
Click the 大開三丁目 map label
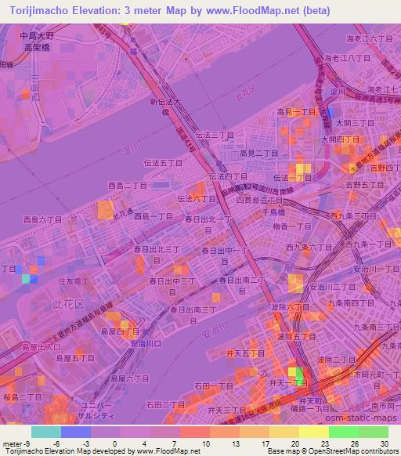pyautogui.click(x=355, y=123)
